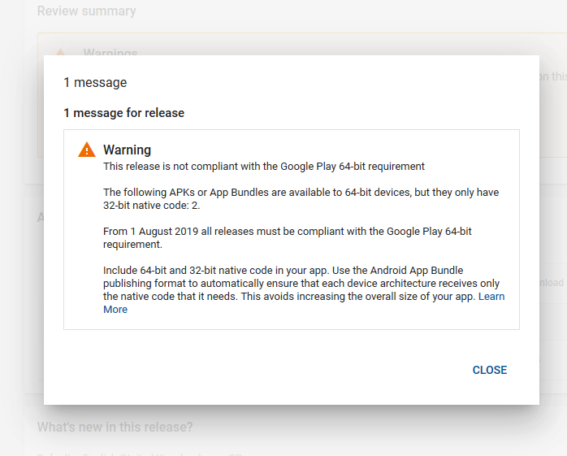Click the word "More" of the link
The width and height of the screenshot is (567, 456).
click(115, 310)
